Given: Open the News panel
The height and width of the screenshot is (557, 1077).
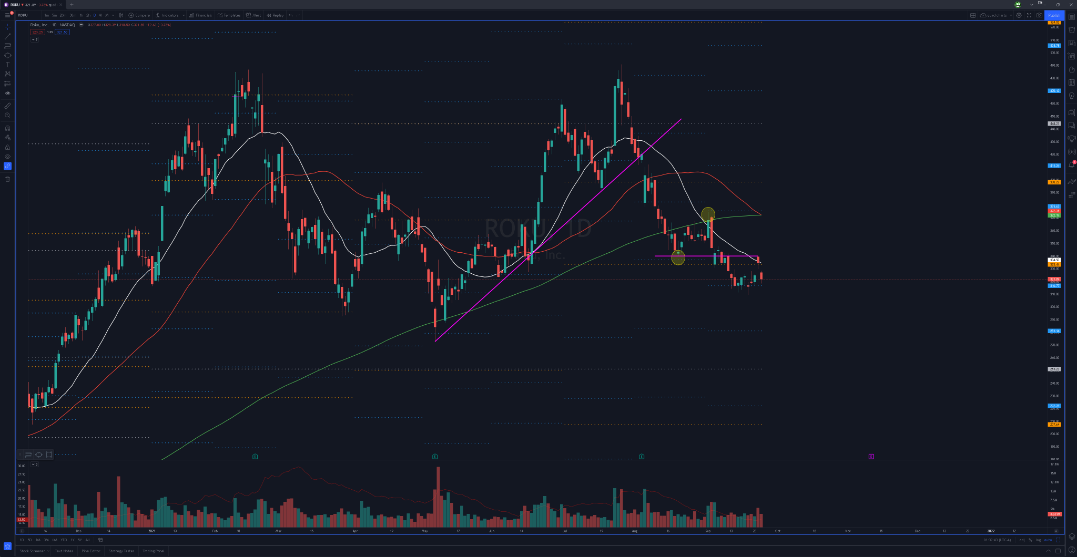Looking at the screenshot, I should [x=1072, y=43].
